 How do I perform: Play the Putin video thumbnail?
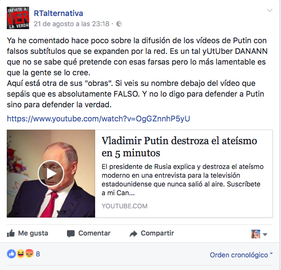point(51,173)
